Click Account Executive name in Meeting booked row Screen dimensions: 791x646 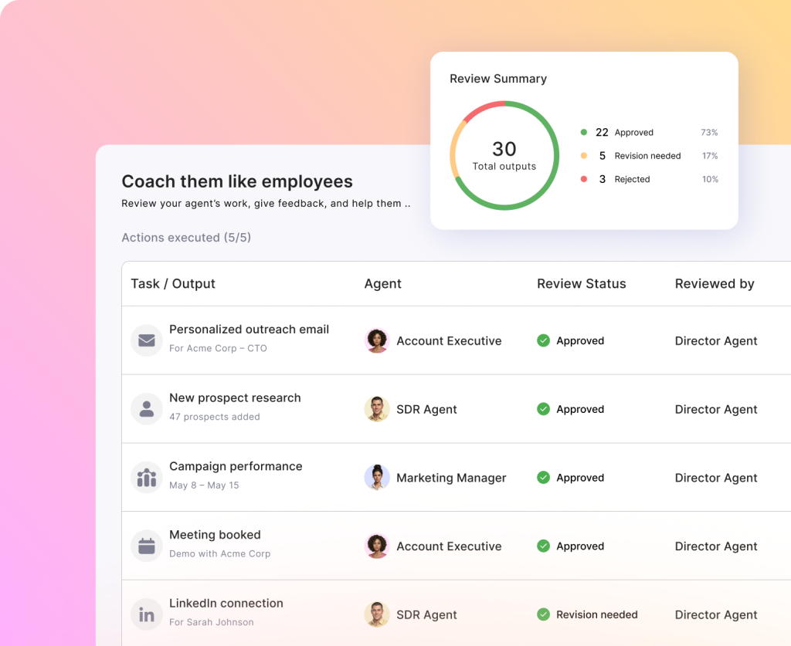(x=449, y=546)
